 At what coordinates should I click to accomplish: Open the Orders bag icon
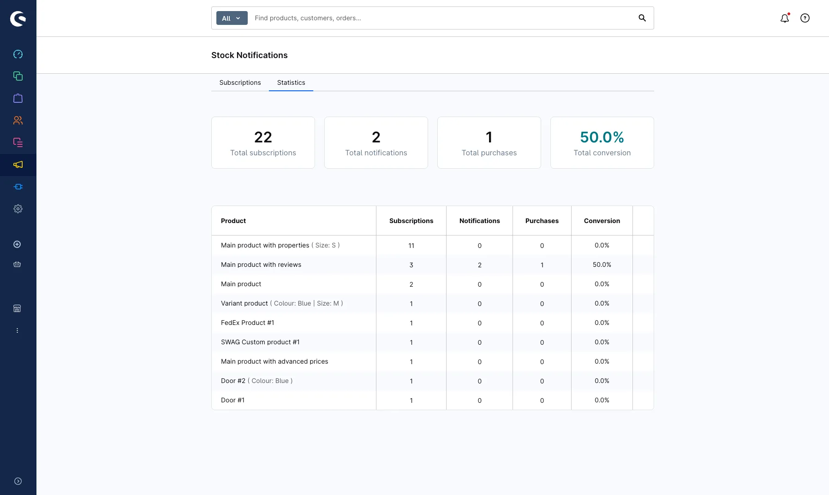[18, 98]
